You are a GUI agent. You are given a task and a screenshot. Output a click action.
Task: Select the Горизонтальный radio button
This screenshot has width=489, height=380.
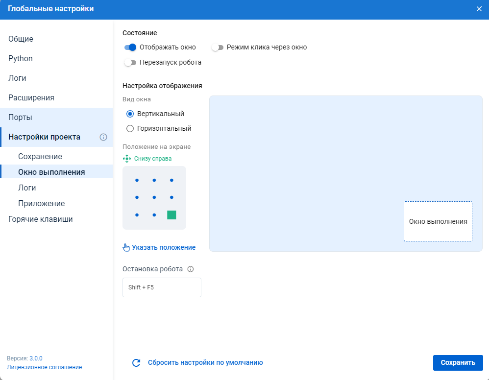click(x=130, y=128)
